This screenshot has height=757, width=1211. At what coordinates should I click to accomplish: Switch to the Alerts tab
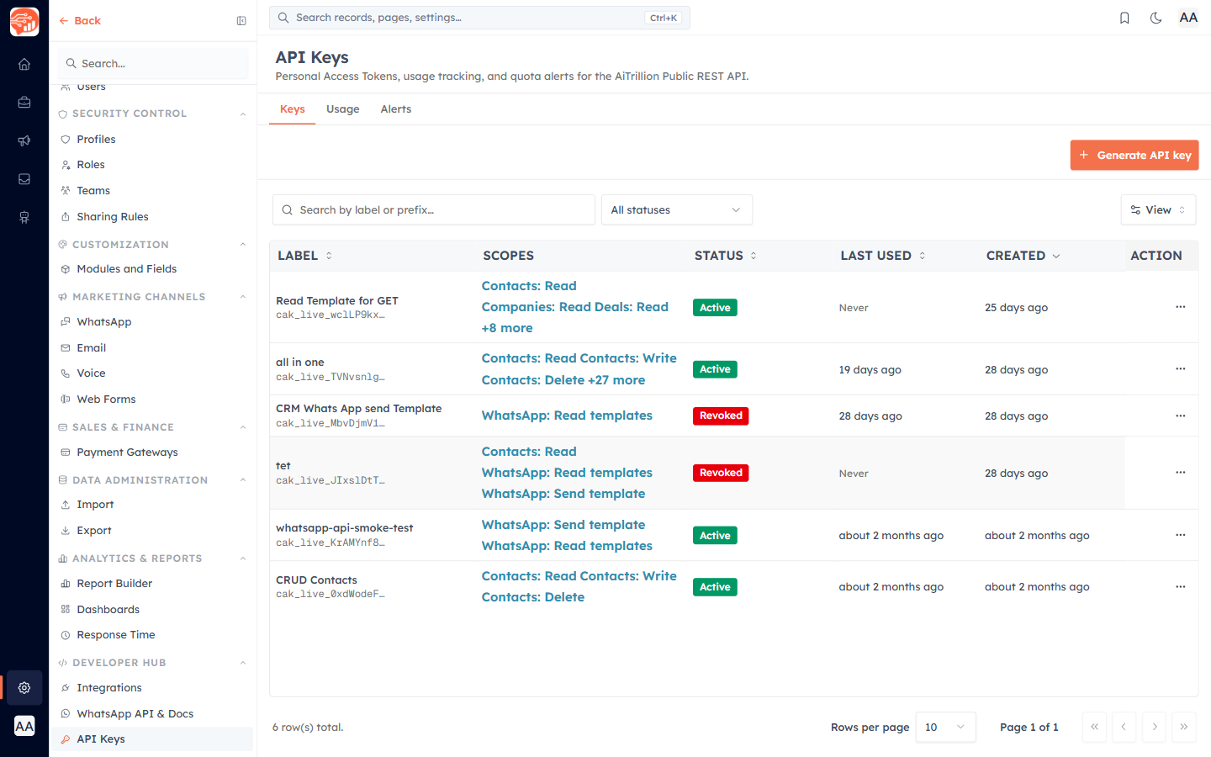(395, 109)
